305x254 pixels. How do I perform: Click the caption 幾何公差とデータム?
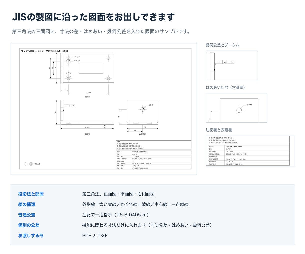coord(222,45)
